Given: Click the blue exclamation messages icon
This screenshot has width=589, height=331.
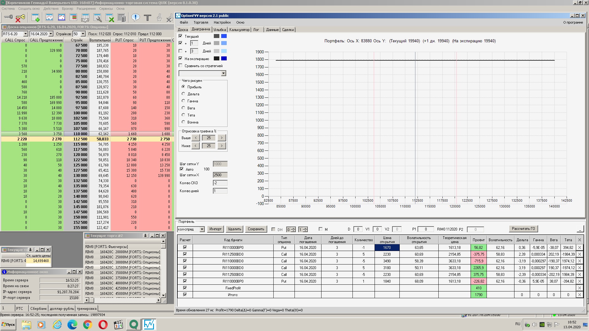Looking at the screenshot, I should pyautogui.click(x=135, y=17).
